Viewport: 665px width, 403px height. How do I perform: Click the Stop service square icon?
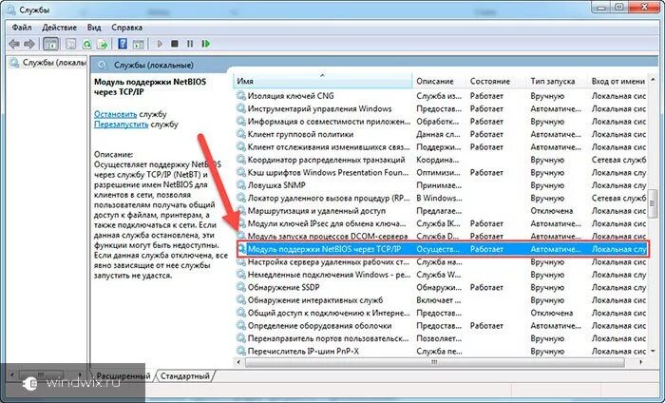click(174, 44)
